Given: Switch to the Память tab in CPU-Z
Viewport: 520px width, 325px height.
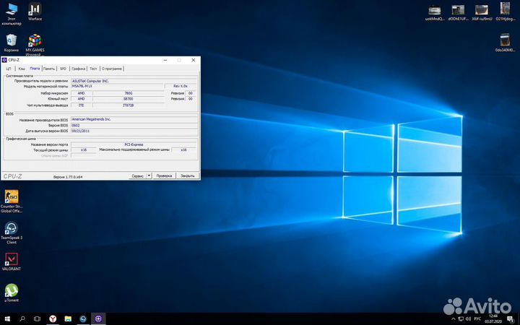Looking at the screenshot, I should (x=49, y=69).
